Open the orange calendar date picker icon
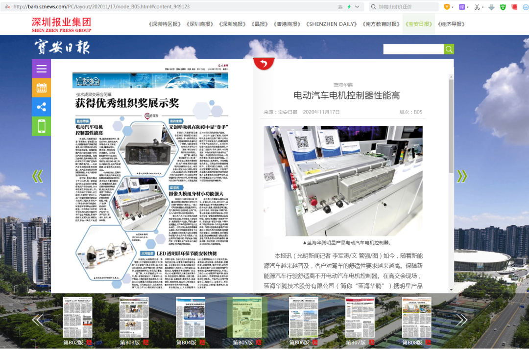The image size is (529, 349). point(42,88)
